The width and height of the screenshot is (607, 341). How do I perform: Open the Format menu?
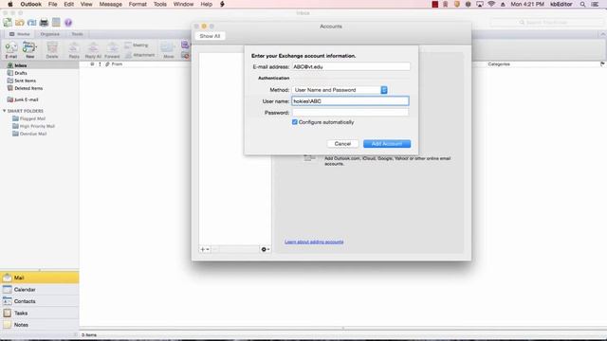(138, 4)
